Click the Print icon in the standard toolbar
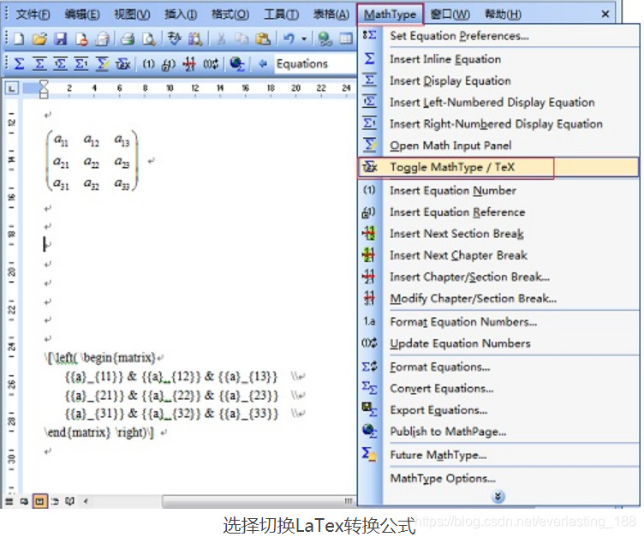Viewport: 644px width, 537px height. coord(128,39)
